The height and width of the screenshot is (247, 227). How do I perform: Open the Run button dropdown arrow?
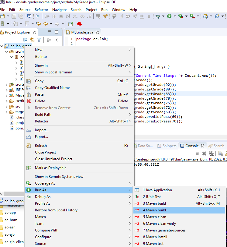[x=175, y=16]
